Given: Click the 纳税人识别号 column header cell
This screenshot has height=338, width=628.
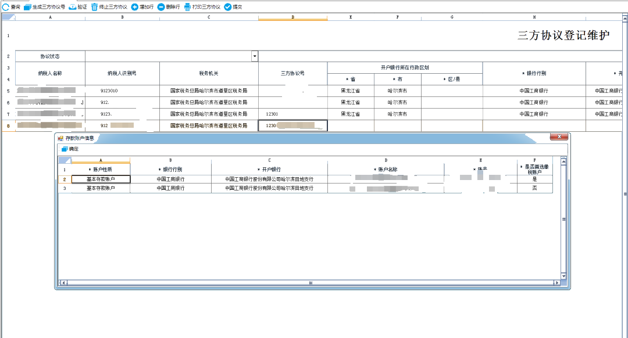Looking at the screenshot, I should pyautogui.click(x=122, y=73).
